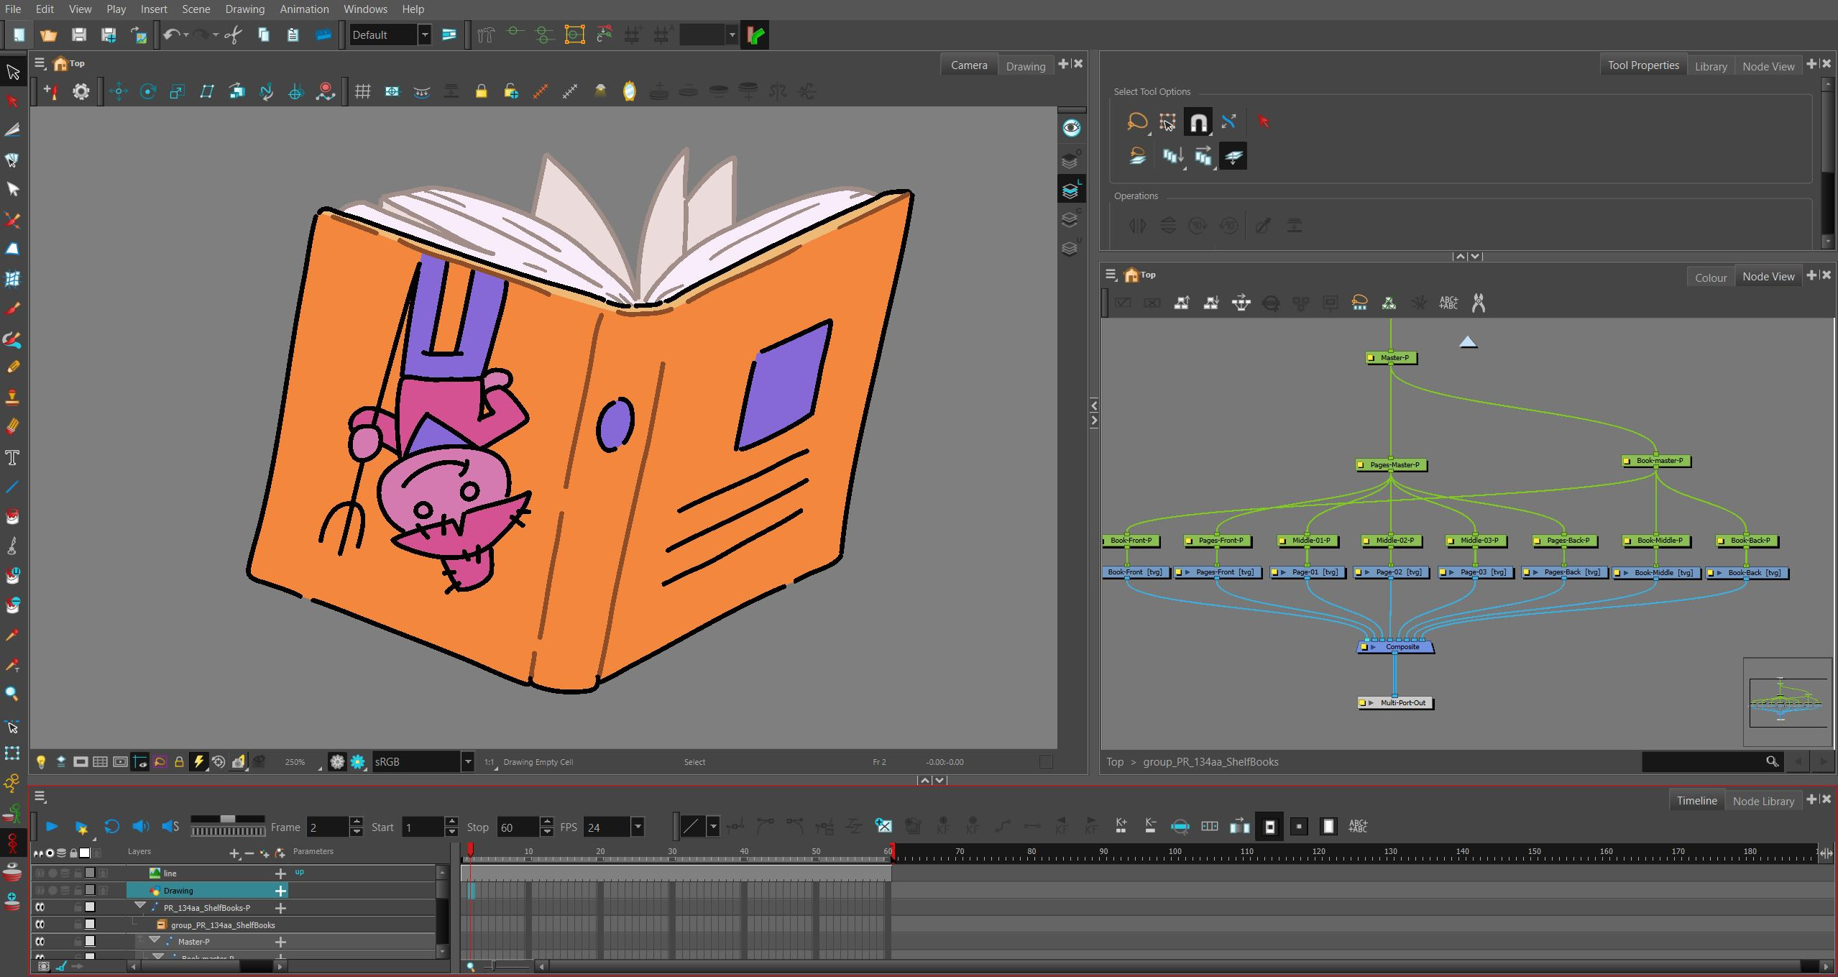
Task: Toggle the Sound speaker button in Timeline
Action: pos(141,827)
